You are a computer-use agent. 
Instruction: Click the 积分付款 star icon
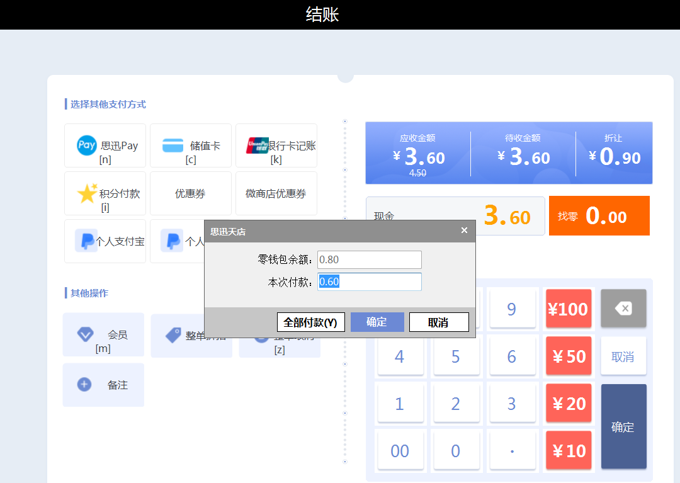[x=87, y=193]
